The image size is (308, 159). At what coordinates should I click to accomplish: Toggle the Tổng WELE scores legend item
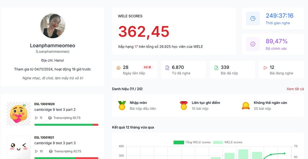(x=192, y=142)
